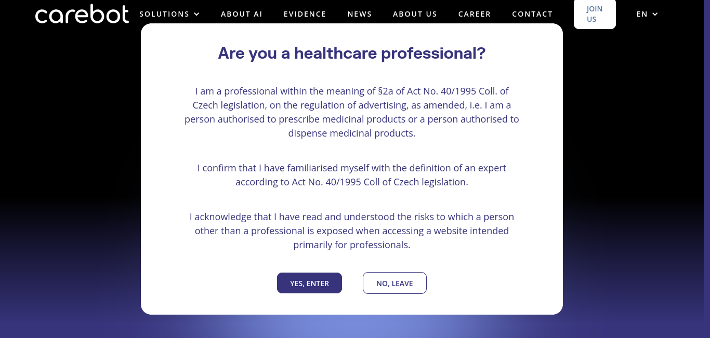Open the Contact page link

(532, 14)
